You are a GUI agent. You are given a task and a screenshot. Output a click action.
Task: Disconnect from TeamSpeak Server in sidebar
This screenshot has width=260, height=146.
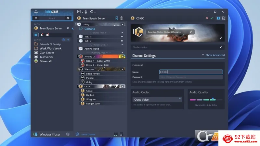click(68, 28)
